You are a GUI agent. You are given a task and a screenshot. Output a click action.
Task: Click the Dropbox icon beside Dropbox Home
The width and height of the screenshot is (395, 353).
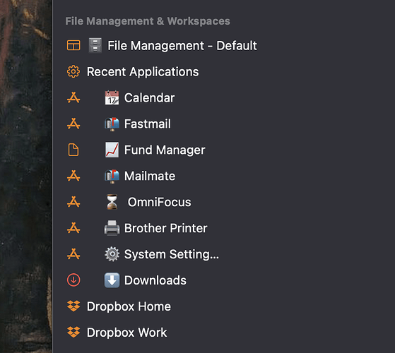pyautogui.click(x=73, y=306)
